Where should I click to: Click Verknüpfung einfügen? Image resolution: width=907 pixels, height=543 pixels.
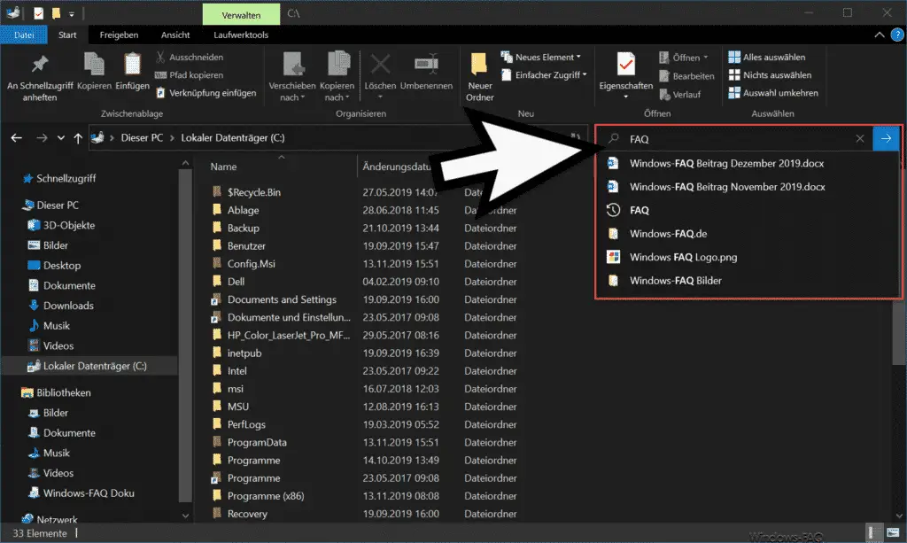click(x=205, y=93)
